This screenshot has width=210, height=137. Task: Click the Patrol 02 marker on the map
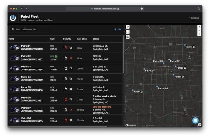point(169,59)
